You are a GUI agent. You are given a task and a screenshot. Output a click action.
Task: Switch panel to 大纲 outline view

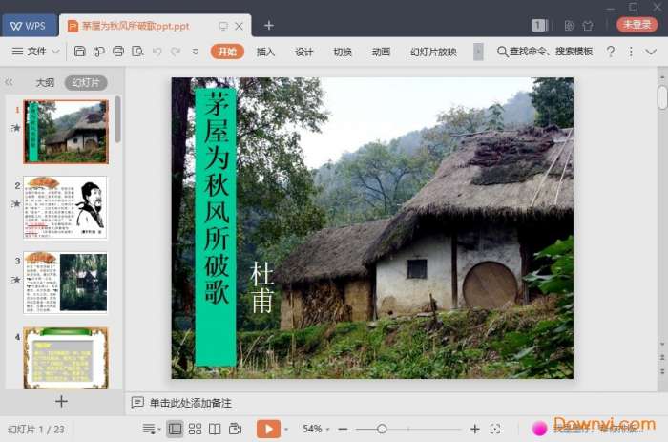pos(45,83)
